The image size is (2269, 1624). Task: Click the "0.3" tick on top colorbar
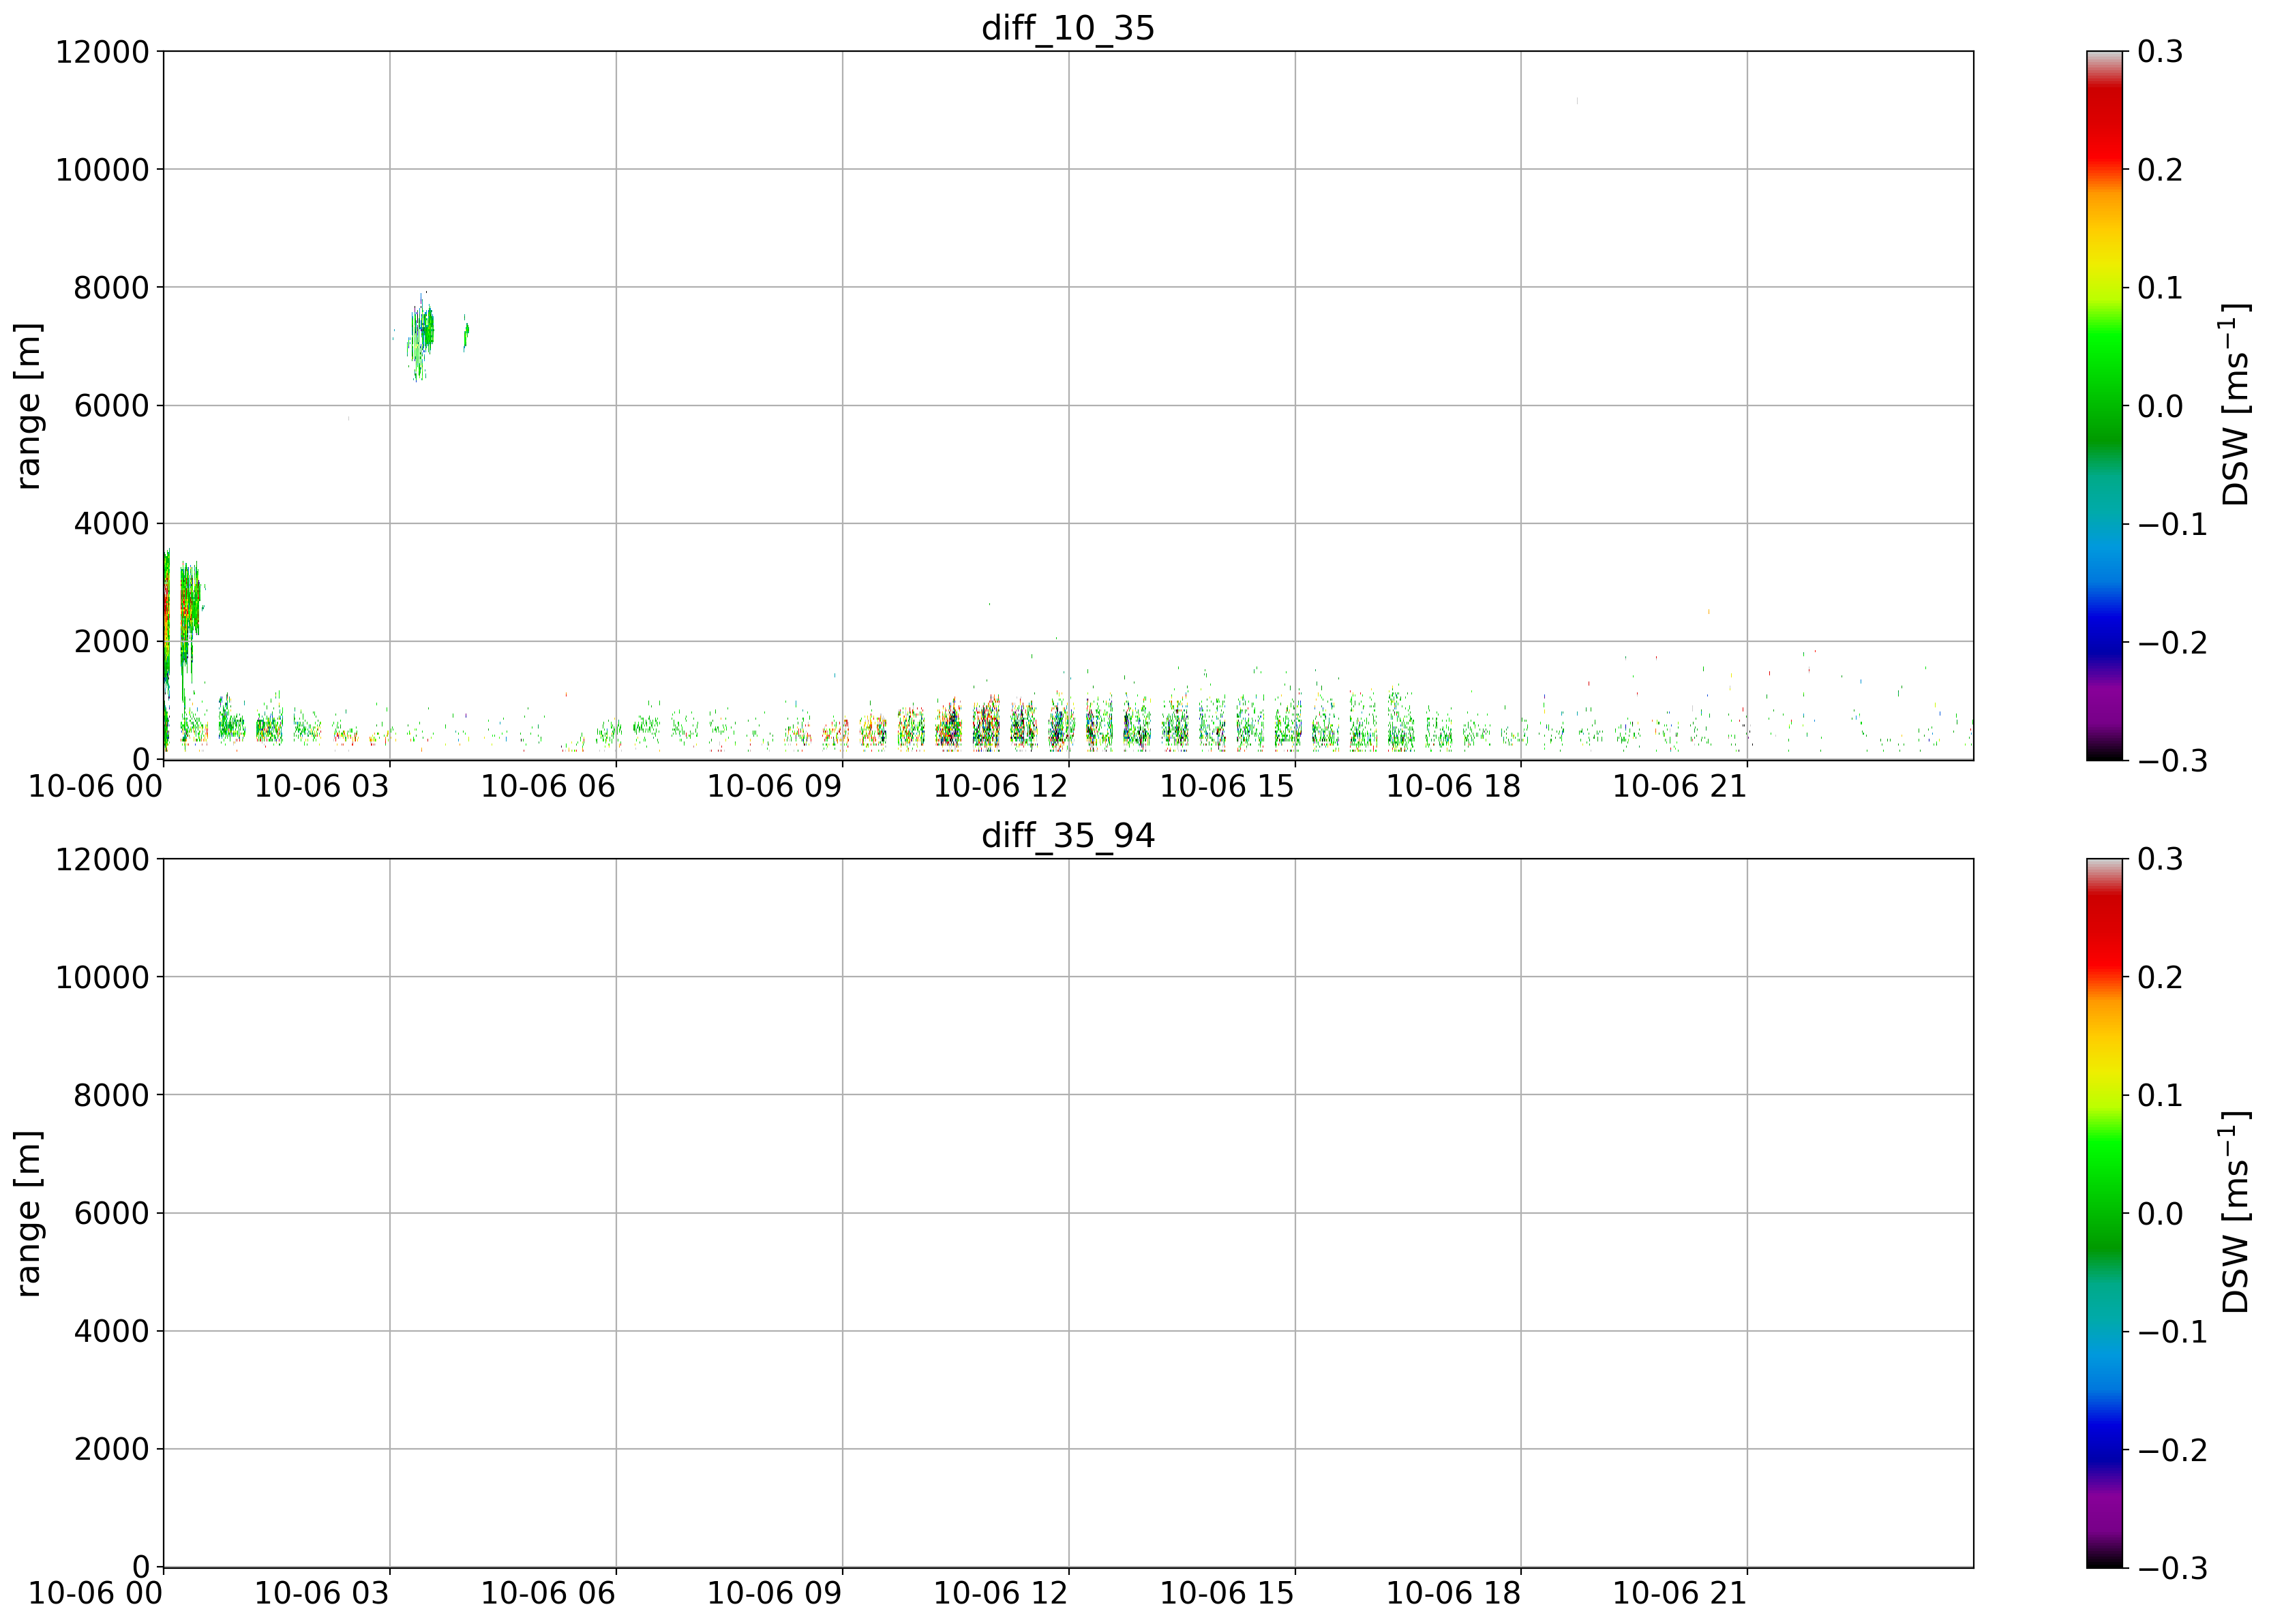[x=2160, y=52]
